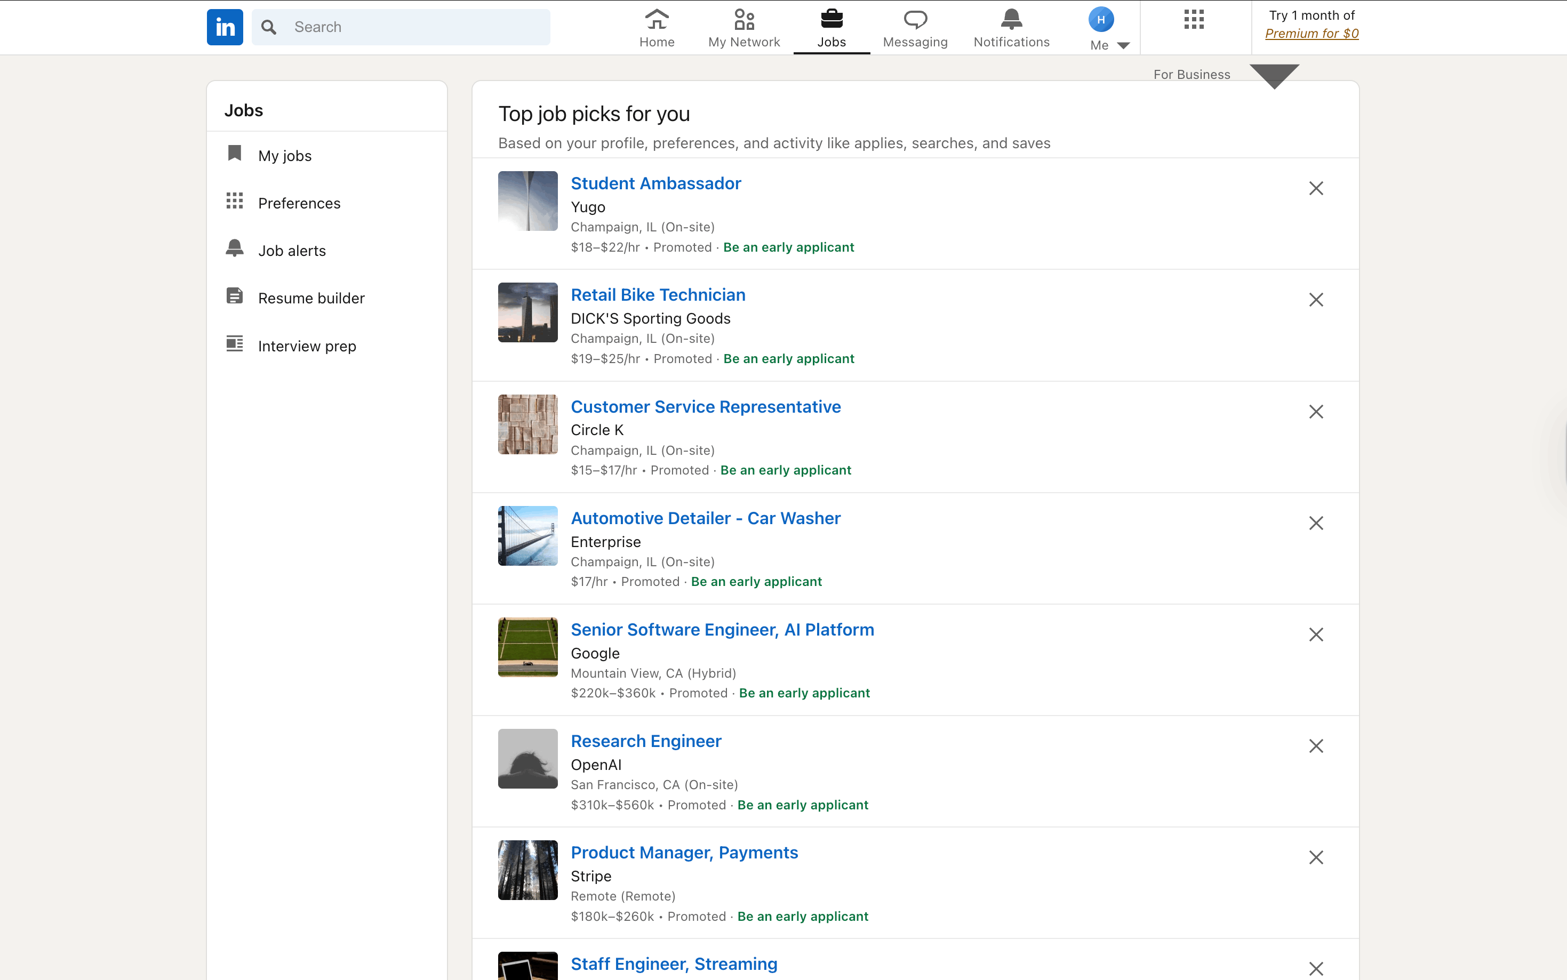The image size is (1567, 980).
Task: Dismiss the Research Engineer job
Action: coord(1315,746)
